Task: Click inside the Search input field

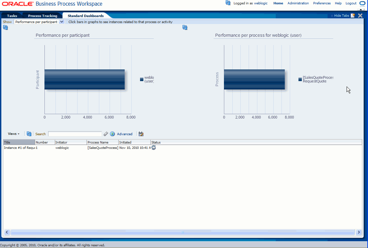Action: pos(75,134)
